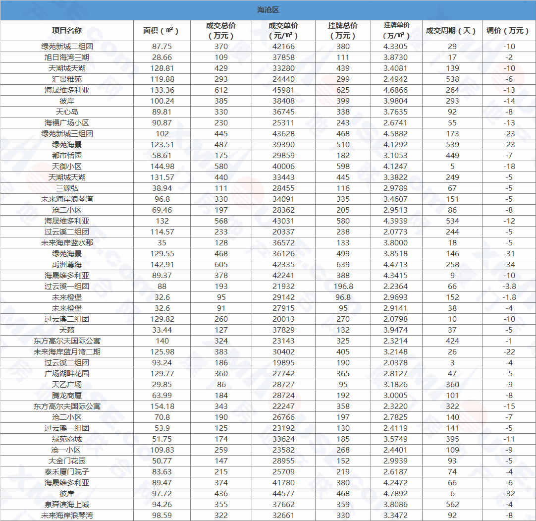Select the 未来海岸蓝月湾二期 project cell

click(67, 352)
